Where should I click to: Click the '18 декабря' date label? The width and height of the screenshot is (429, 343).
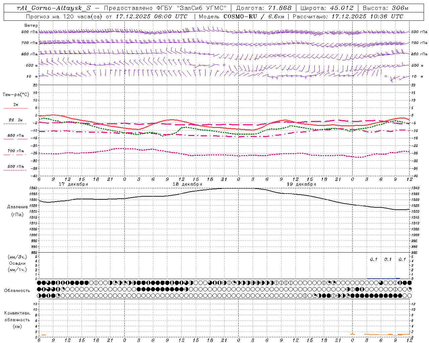(x=187, y=184)
